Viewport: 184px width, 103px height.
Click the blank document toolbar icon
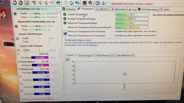(x=66, y=3)
